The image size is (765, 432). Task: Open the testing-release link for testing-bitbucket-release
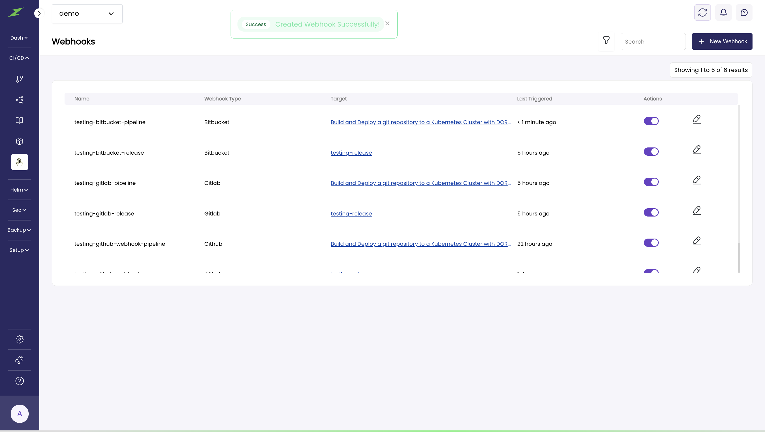coord(351,153)
